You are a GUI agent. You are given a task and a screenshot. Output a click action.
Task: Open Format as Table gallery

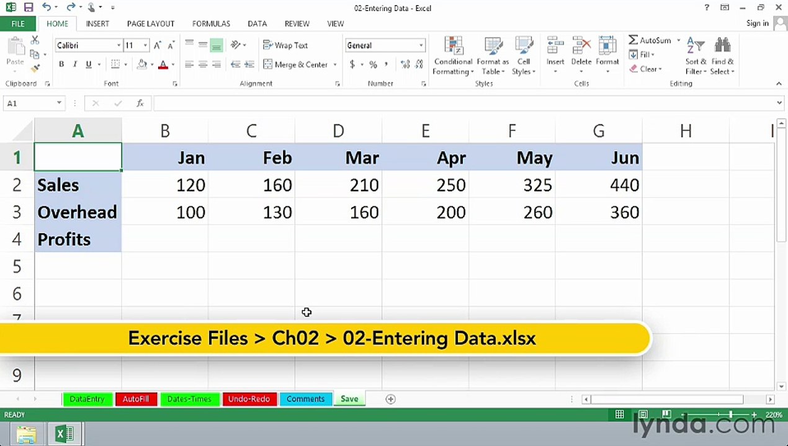pos(493,56)
